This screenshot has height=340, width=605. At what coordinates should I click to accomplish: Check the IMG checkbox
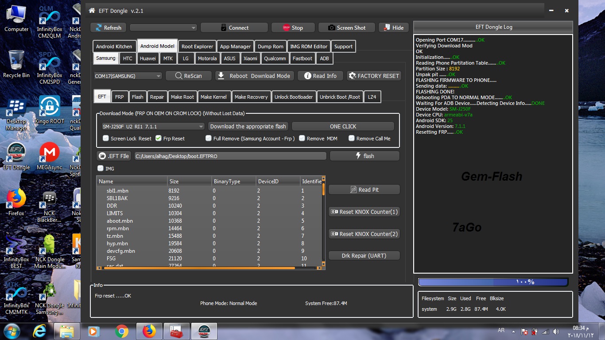tap(101, 168)
